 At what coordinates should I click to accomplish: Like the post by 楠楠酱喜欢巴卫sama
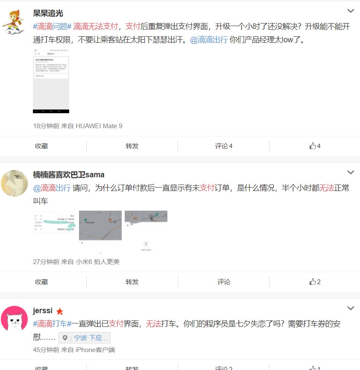pos(315,282)
